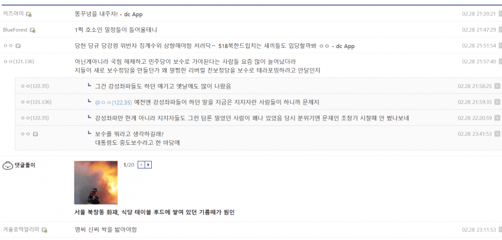Advance to the next item in the 1/20 pager
This screenshot has width=502, height=240.
(x=148, y=165)
